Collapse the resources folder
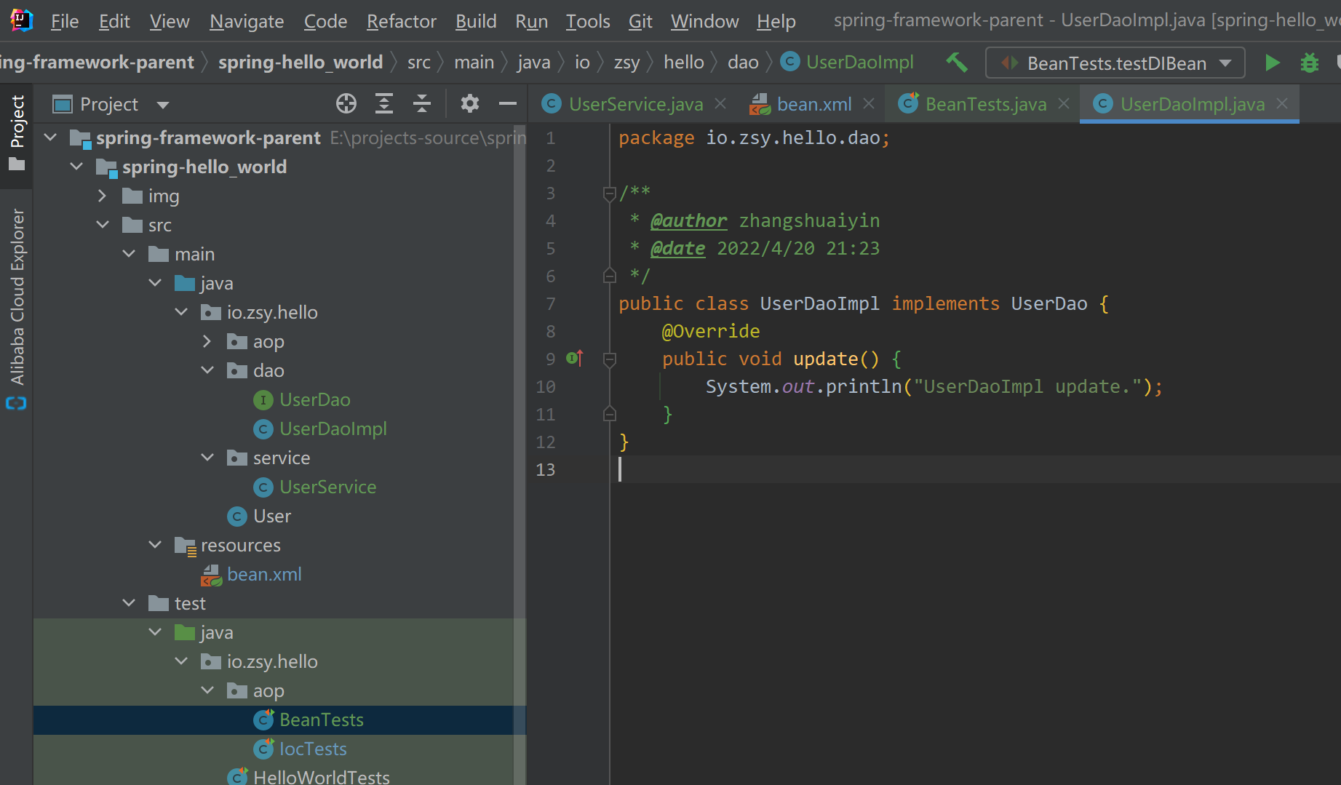The height and width of the screenshot is (785, 1341). pos(155,545)
